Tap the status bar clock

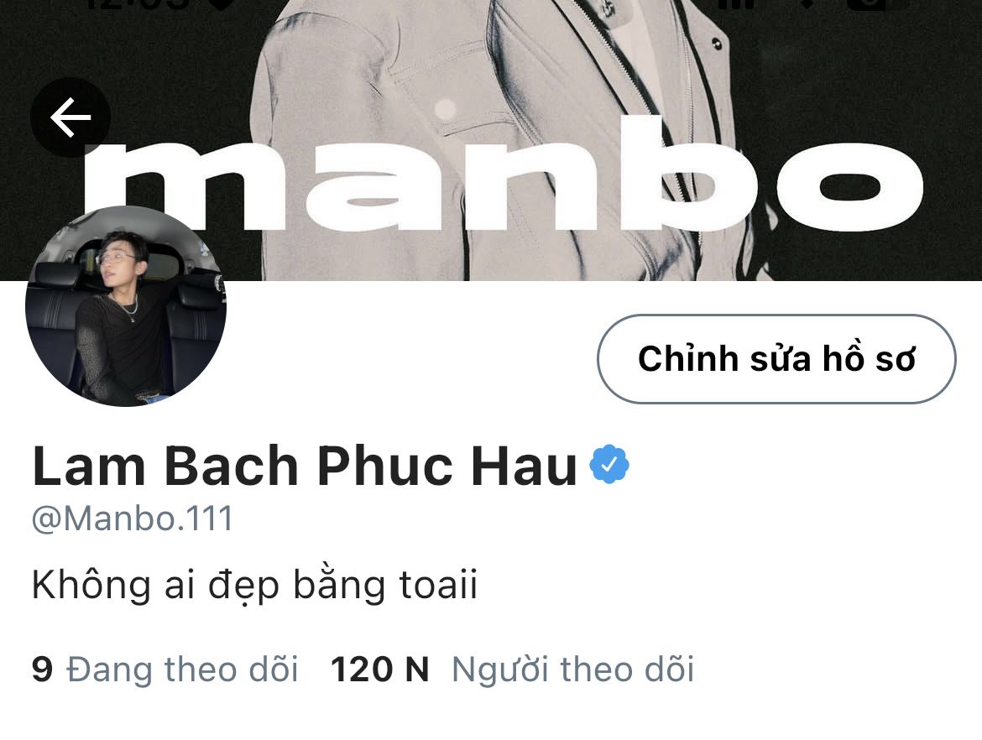pyautogui.click(x=137, y=3)
